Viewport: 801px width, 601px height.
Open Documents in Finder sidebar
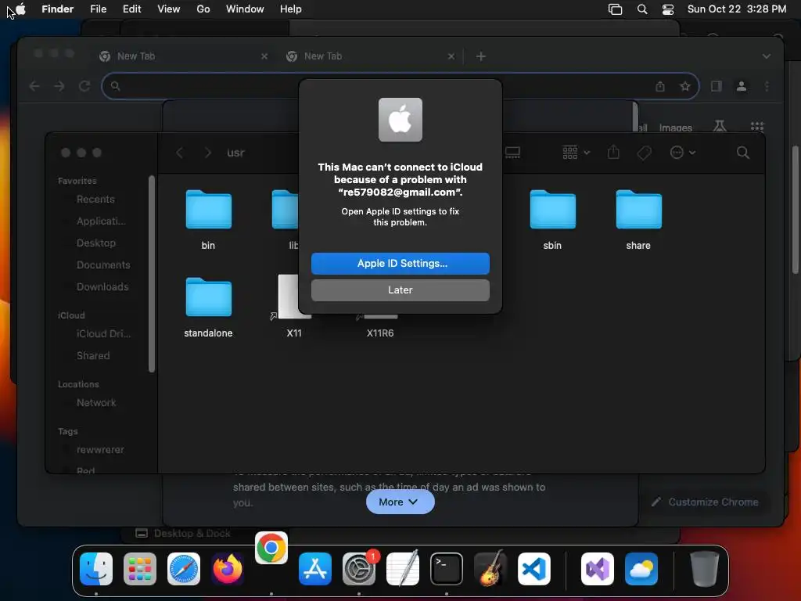pos(103,265)
